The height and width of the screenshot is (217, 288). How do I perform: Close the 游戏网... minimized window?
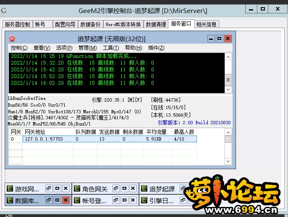pos(66,188)
